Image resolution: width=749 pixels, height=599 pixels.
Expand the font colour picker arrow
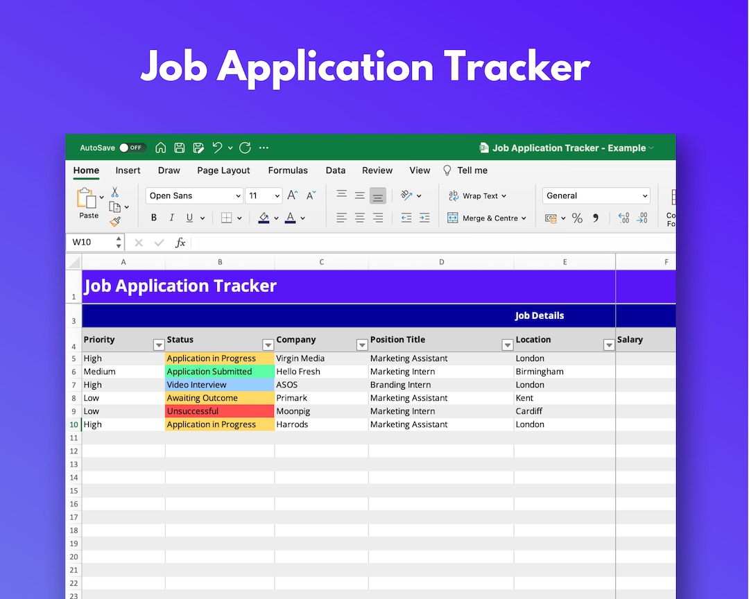click(x=303, y=218)
